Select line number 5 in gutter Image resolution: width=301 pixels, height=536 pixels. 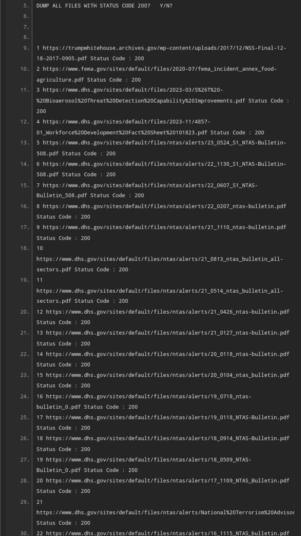[x=26, y=6]
